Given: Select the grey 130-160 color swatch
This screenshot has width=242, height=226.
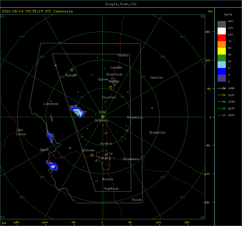Looking at the screenshot, I should click(x=222, y=24).
